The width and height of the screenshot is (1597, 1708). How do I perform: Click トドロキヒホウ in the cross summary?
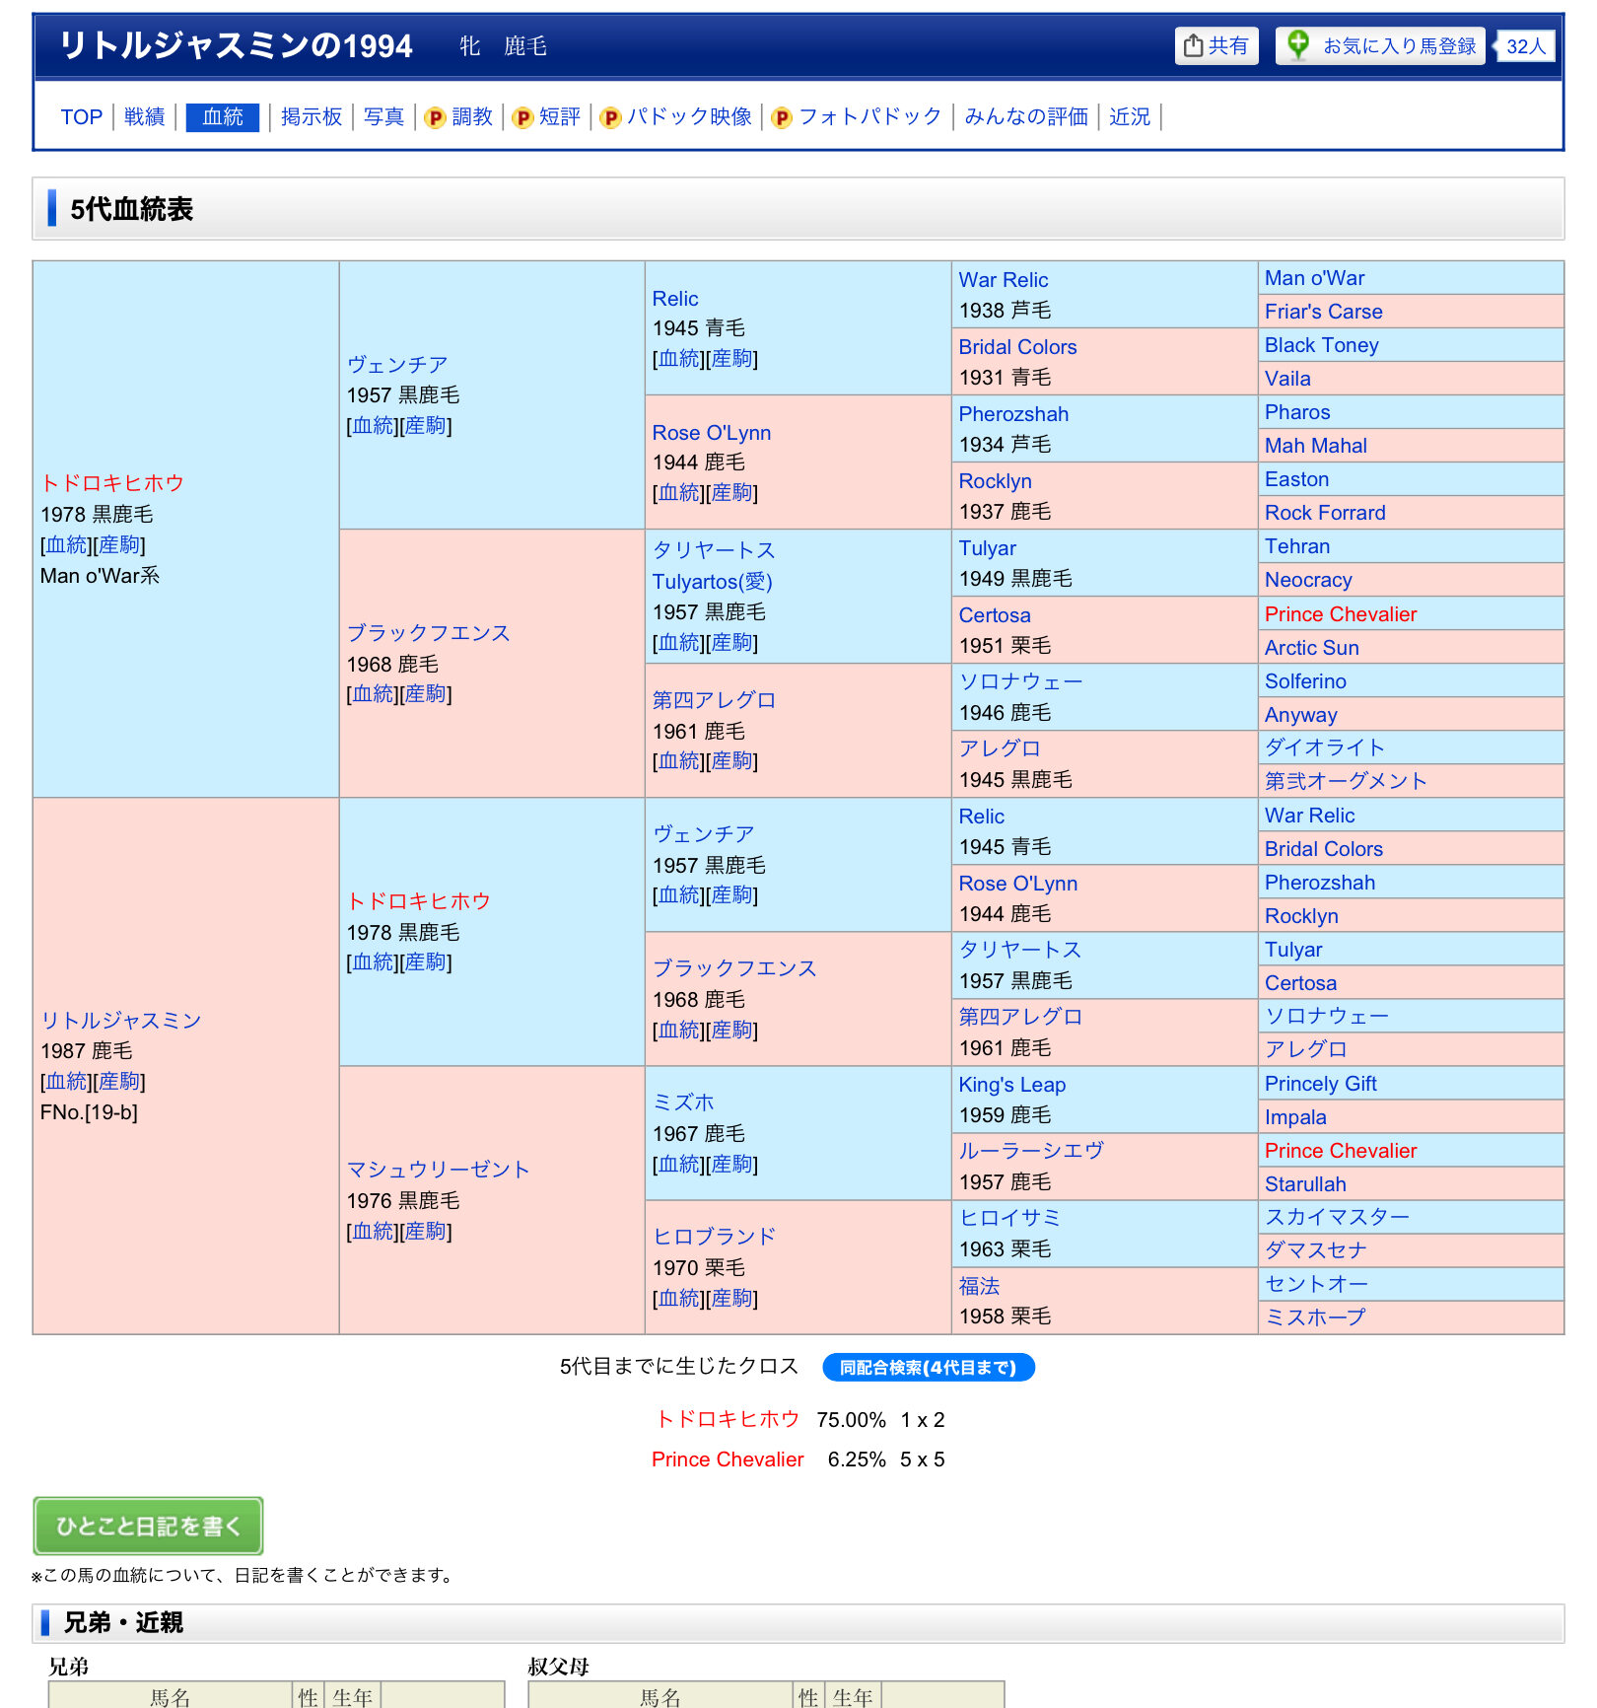tap(728, 1419)
